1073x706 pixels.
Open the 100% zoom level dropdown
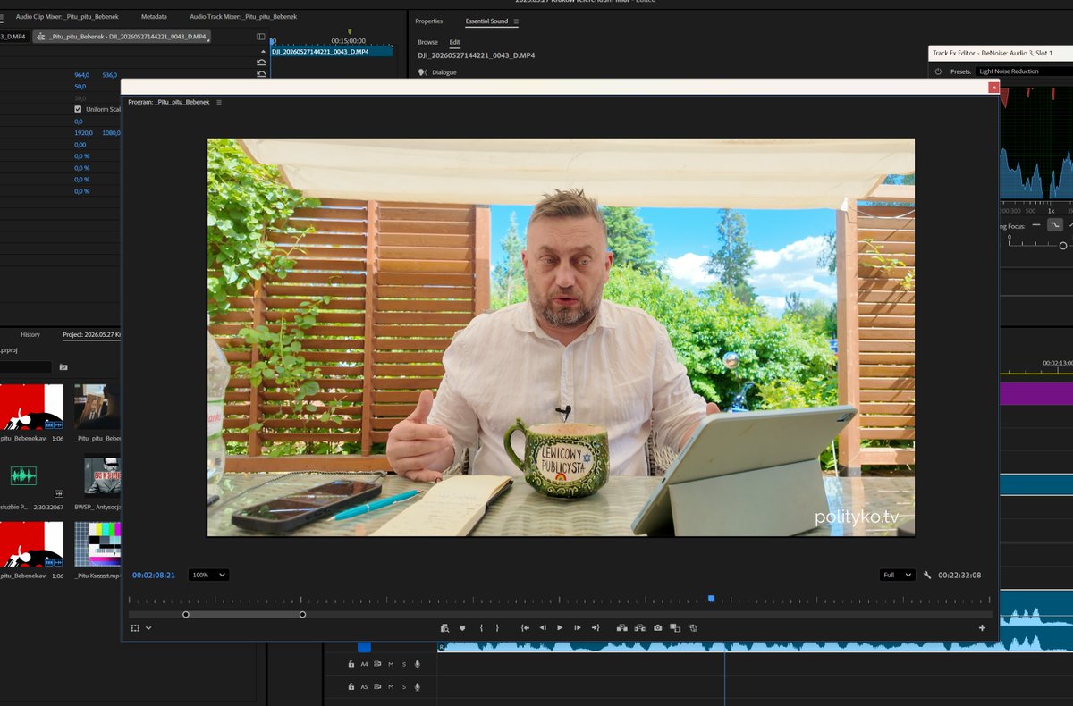click(x=208, y=576)
